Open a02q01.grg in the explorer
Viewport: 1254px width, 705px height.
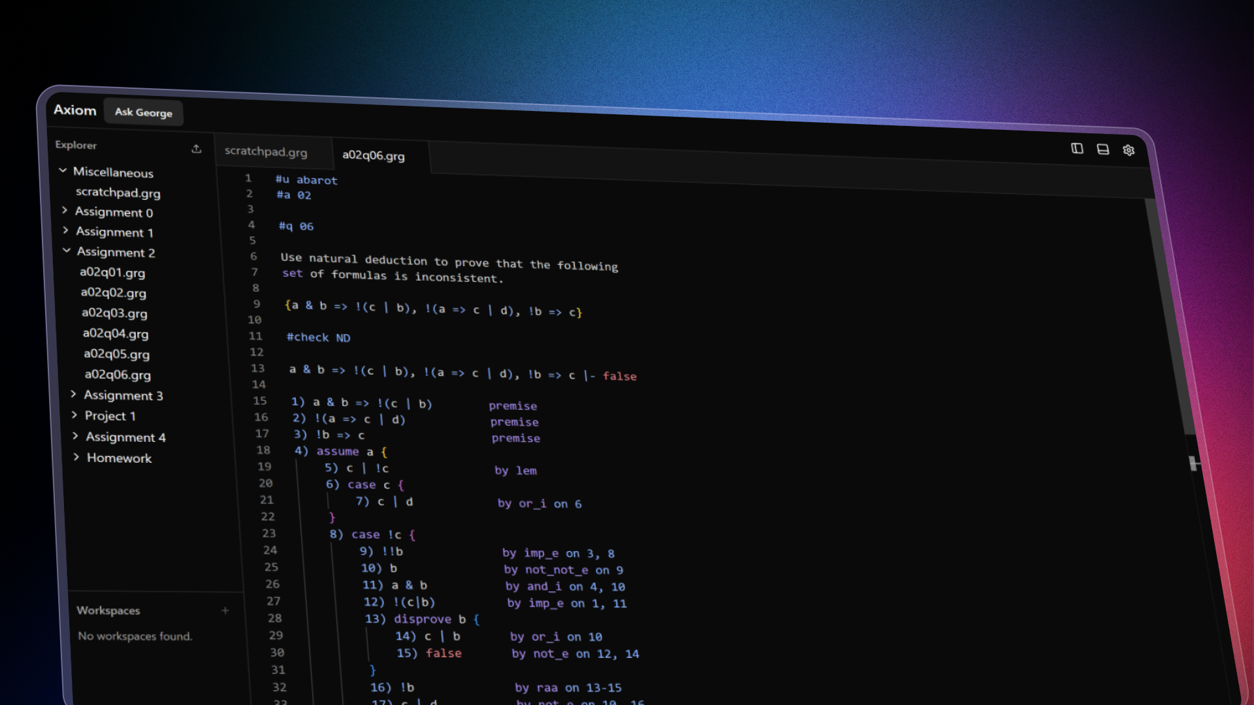pyautogui.click(x=112, y=272)
